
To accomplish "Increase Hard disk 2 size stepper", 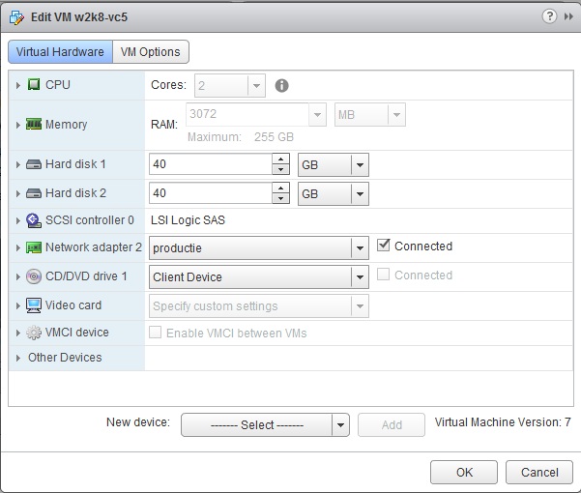I will pyautogui.click(x=280, y=188).
